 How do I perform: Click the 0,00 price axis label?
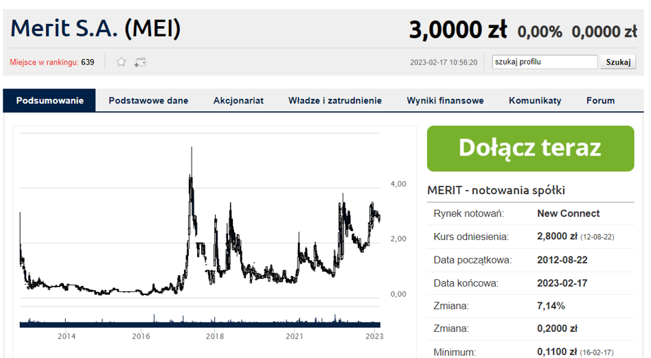(x=398, y=294)
